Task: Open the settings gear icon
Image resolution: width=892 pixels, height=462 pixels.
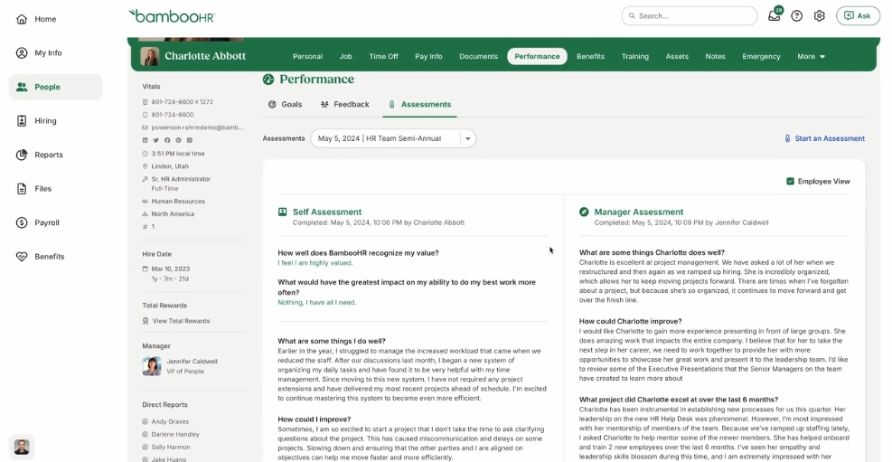Action: click(819, 16)
